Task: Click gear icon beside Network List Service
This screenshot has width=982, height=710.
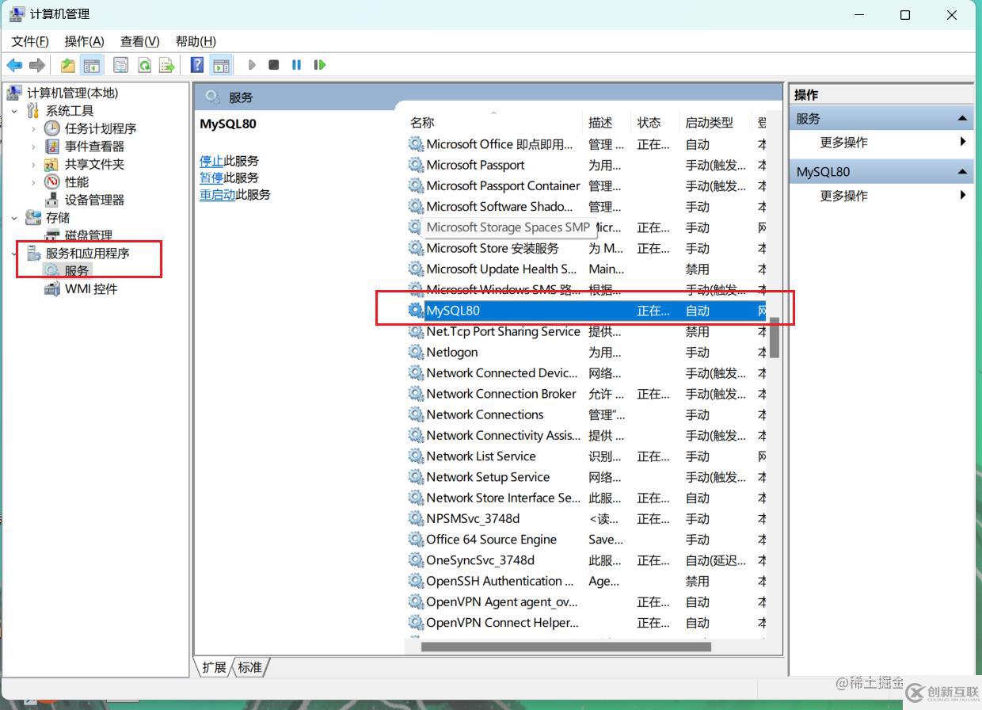Action: 416,456
